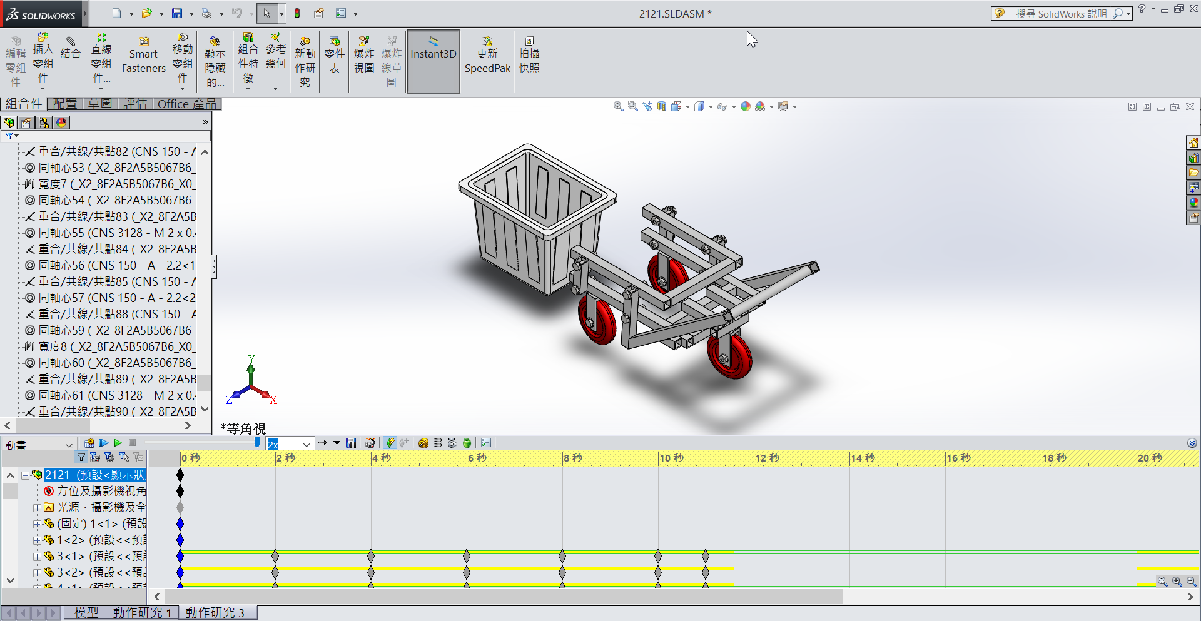Open the 動畫 study type dropdown
This screenshot has height=621, width=1201.
[x=39, y=445]
